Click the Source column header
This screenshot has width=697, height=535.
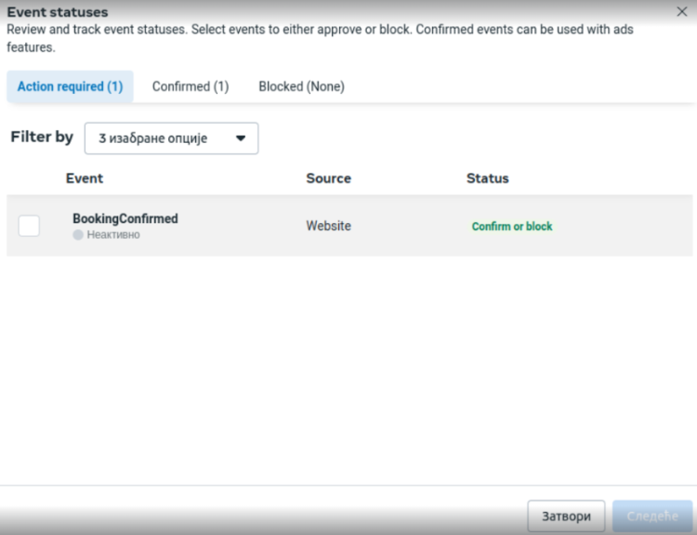[328, 178]
